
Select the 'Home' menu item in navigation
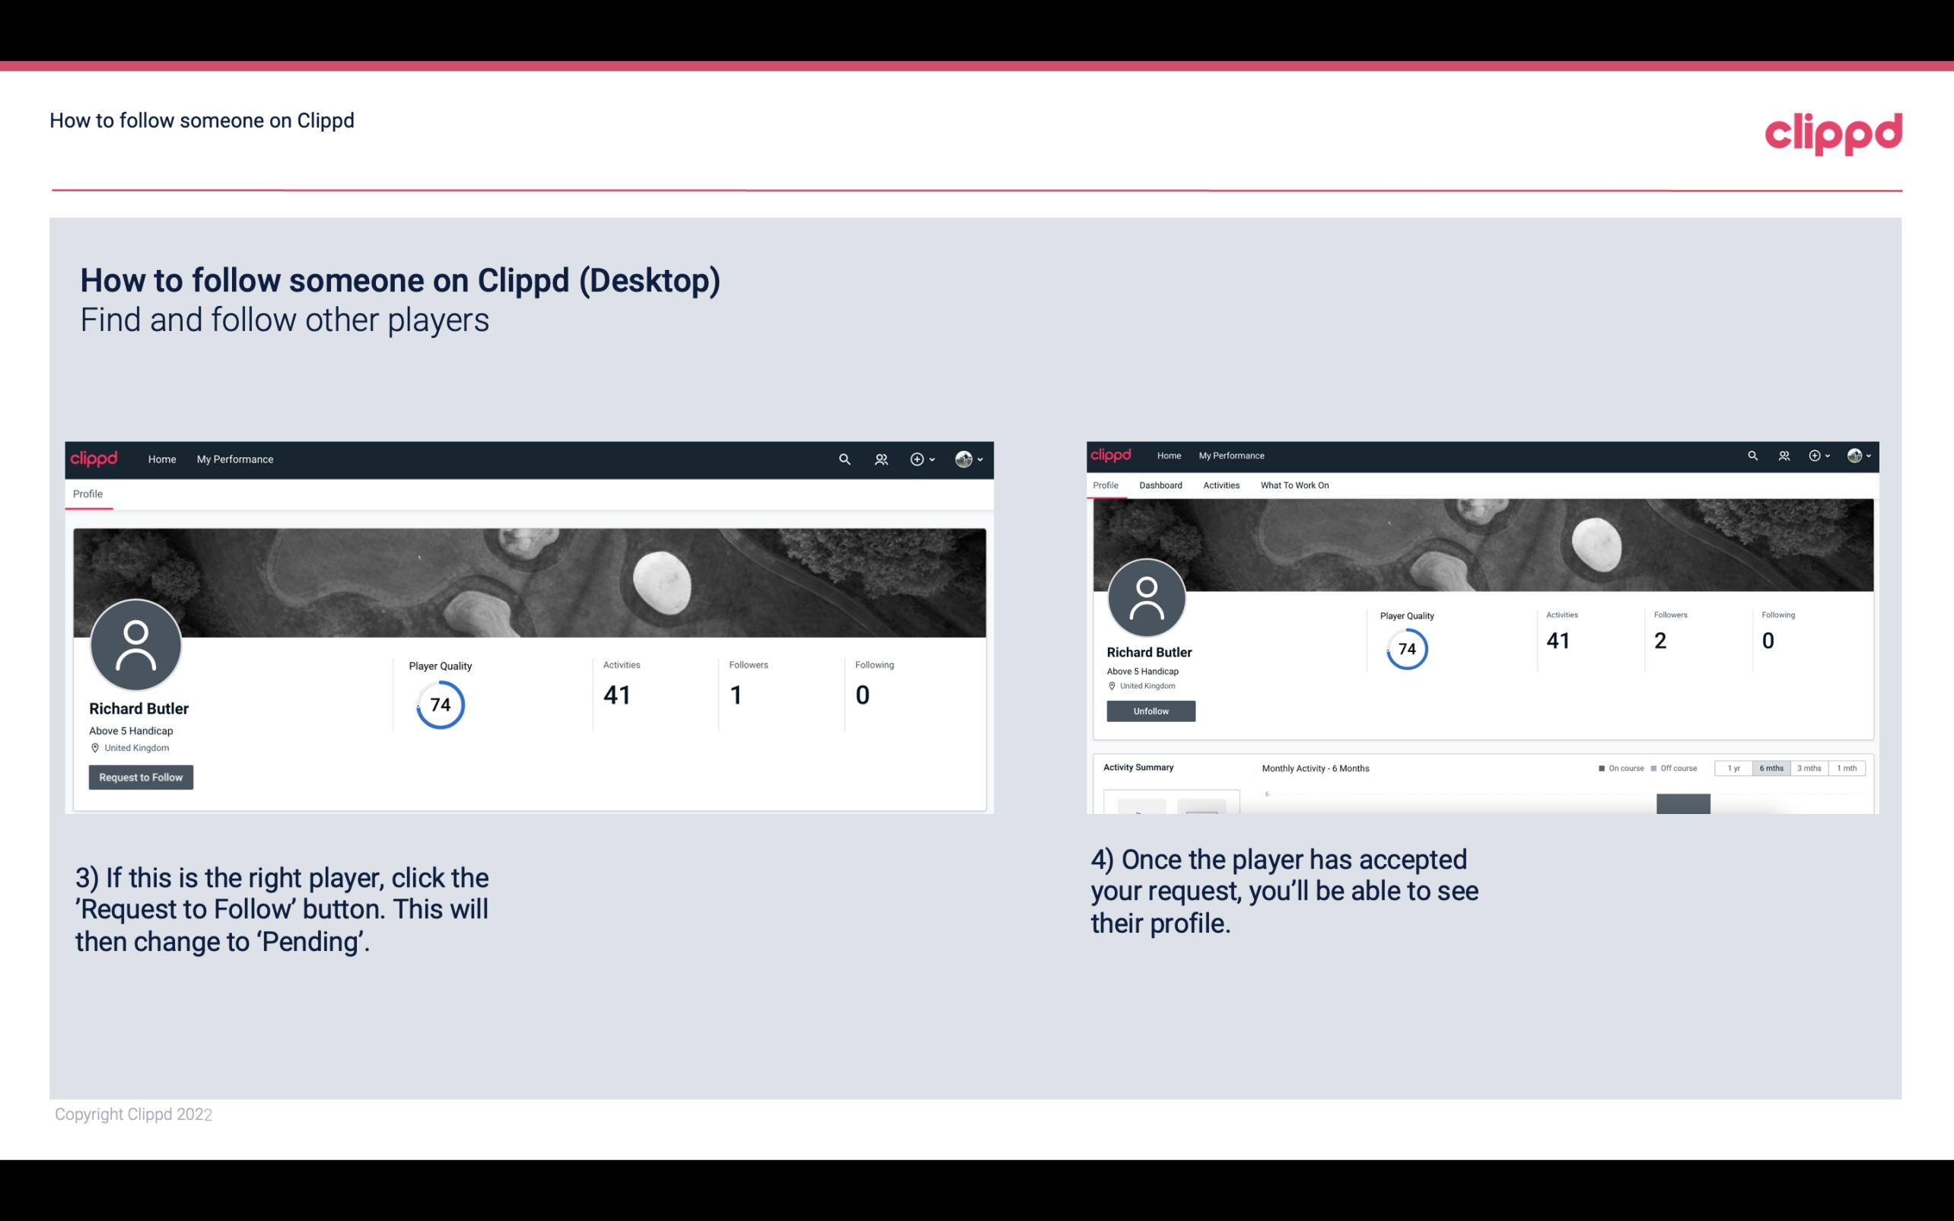pos(159,459)
